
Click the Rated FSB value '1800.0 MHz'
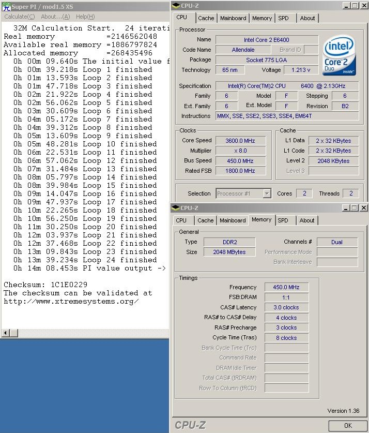240,171
